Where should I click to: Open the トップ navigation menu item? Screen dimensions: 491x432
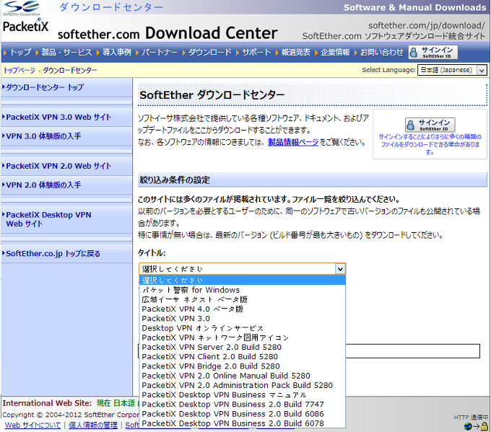click(21, 52)
